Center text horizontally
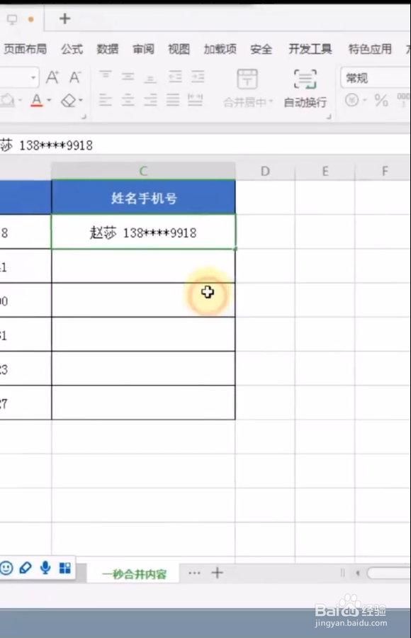 point(128,100)
